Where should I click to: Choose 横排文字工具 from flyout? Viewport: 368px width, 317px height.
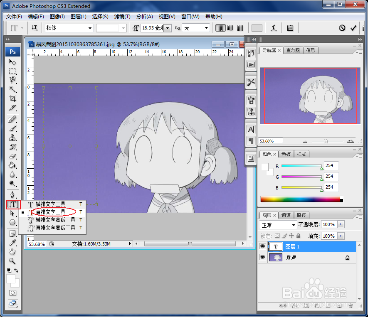52,204
